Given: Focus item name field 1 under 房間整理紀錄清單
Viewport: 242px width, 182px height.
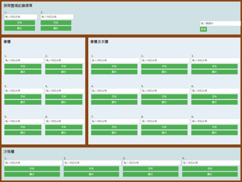Looking at the screenshot, I should [21, 17].
